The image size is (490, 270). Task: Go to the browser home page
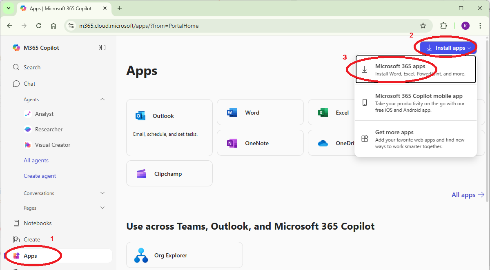click(53, 26)
